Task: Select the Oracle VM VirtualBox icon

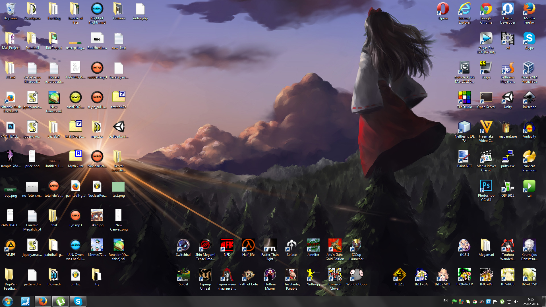Action: (529, 68)
